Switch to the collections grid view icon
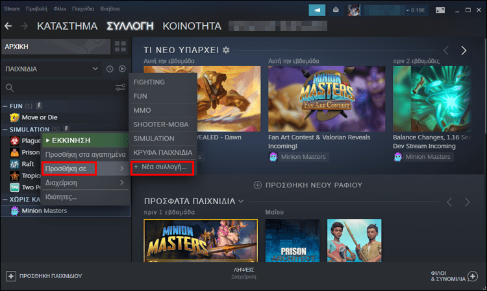 120,47
